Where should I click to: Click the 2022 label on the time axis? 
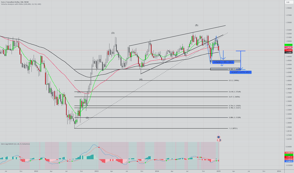[36, 171]
